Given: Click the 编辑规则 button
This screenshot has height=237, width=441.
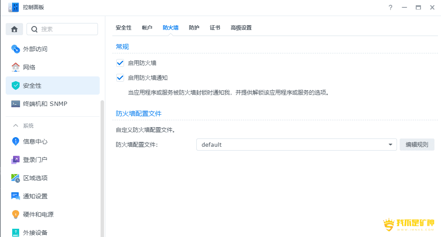Looking at the screenshot, I should pos(417,145).
